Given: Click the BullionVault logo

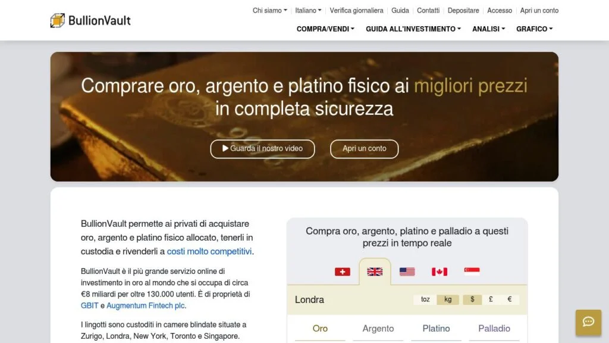Looking at the screenshot, I should 90,20.
